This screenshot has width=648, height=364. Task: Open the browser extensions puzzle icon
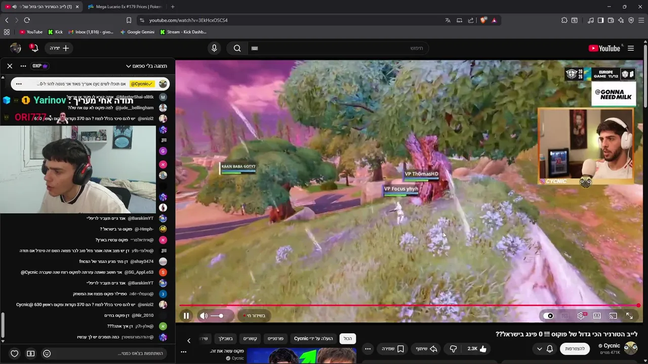click(x=564, y=20)
